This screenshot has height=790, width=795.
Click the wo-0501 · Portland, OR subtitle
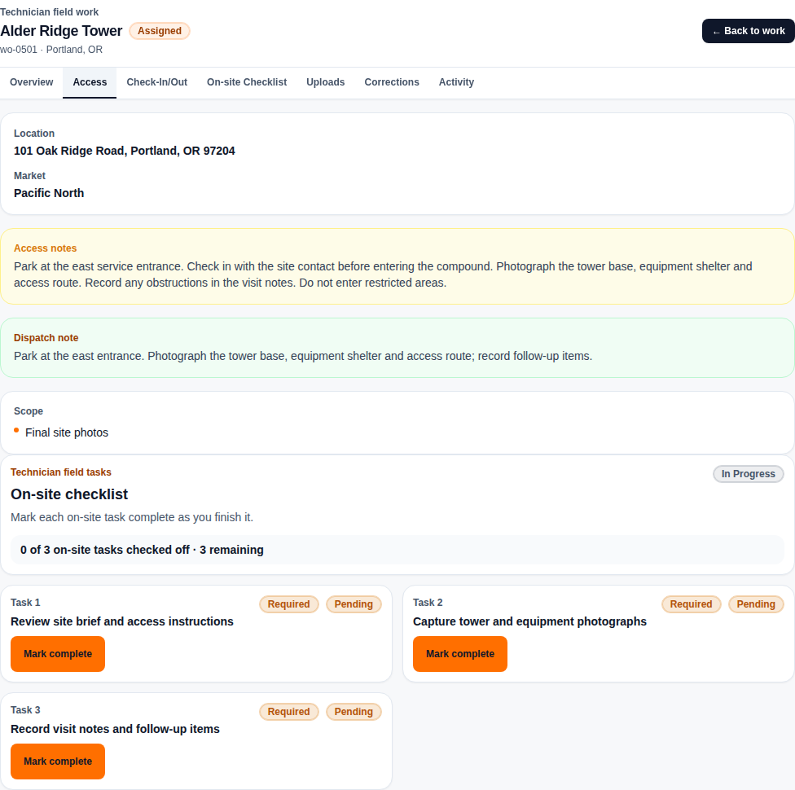51,50
